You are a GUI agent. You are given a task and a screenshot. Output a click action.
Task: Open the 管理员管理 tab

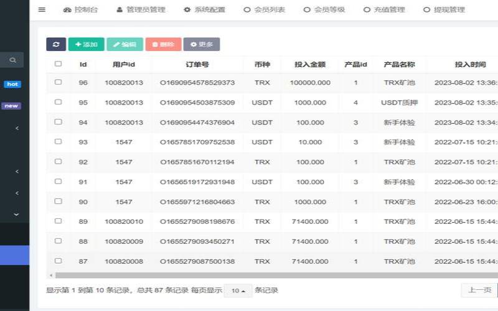(141, 9)
